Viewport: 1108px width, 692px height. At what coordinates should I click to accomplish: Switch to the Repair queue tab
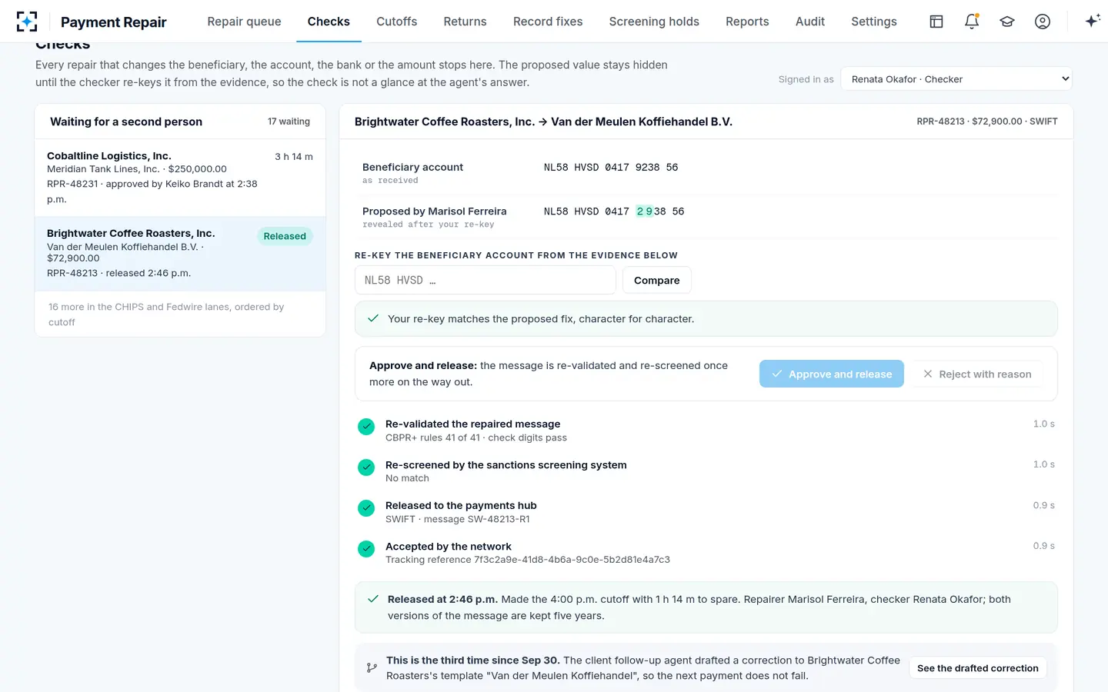coord(244,22)
